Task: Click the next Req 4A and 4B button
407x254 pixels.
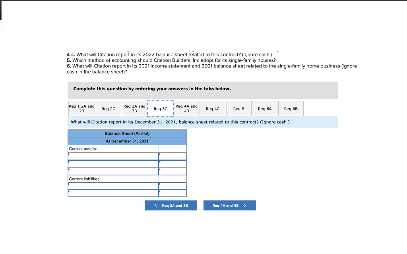Action: pyautogui.click(x=229, y=205)
